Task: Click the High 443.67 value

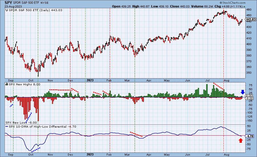Action: pyautogui.click(x=141, y=6)
